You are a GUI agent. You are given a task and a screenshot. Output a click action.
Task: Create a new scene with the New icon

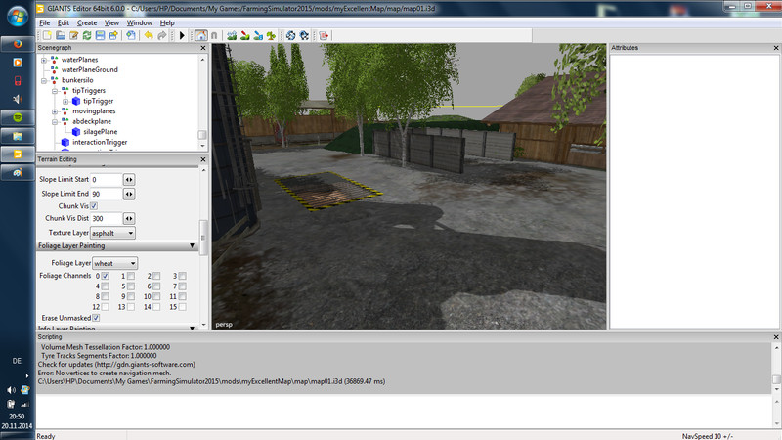tap(47, 35)
